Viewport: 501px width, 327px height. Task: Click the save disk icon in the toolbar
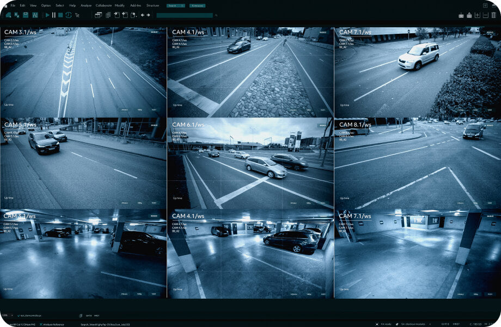point(26,15)
